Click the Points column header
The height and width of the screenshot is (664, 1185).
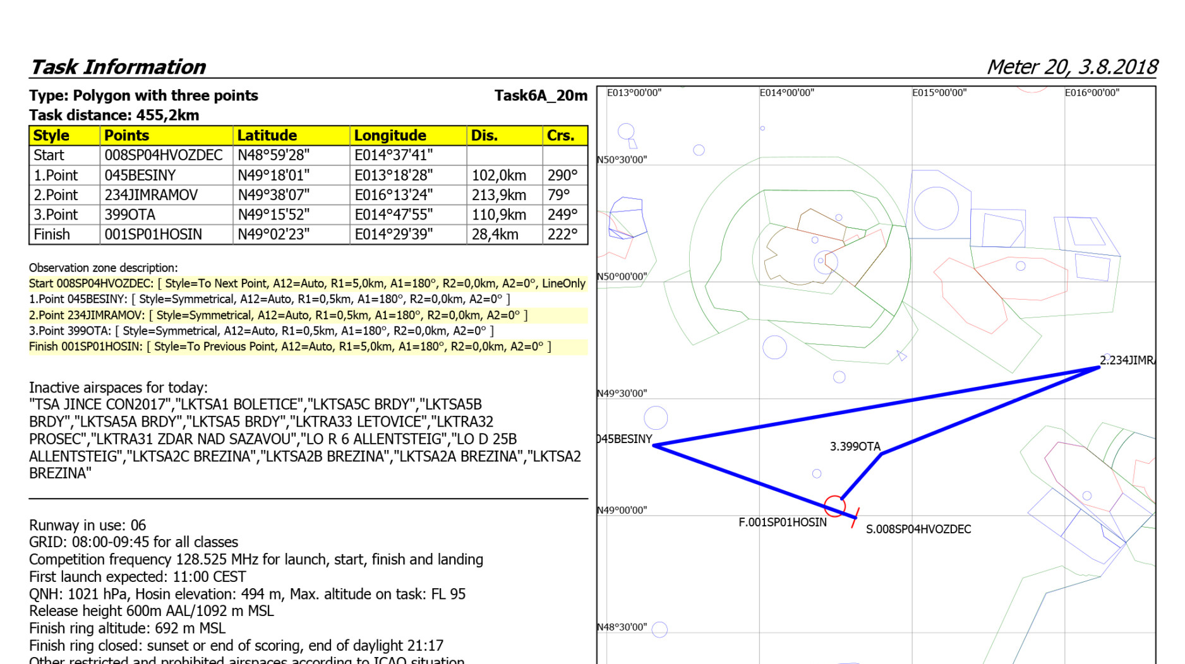(126, 136)
